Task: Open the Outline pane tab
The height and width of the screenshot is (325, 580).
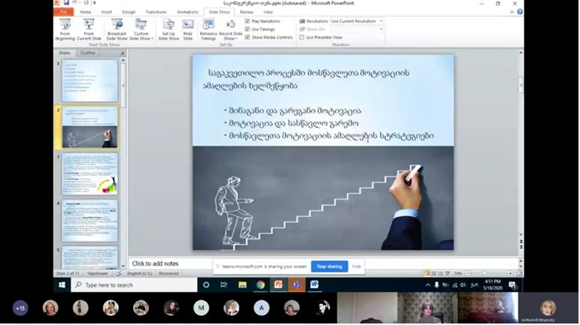Action: pos(88,53)
